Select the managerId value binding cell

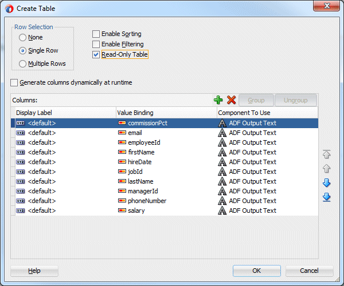tap(166, 191)
